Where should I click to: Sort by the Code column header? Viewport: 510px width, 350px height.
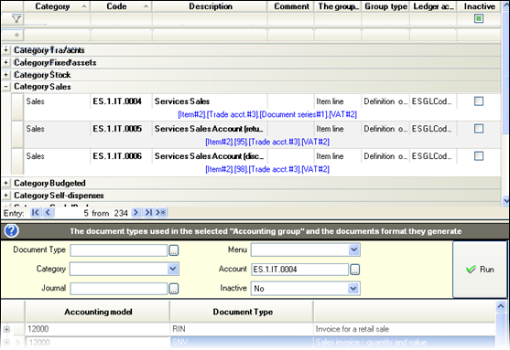[x=121, y=6]
